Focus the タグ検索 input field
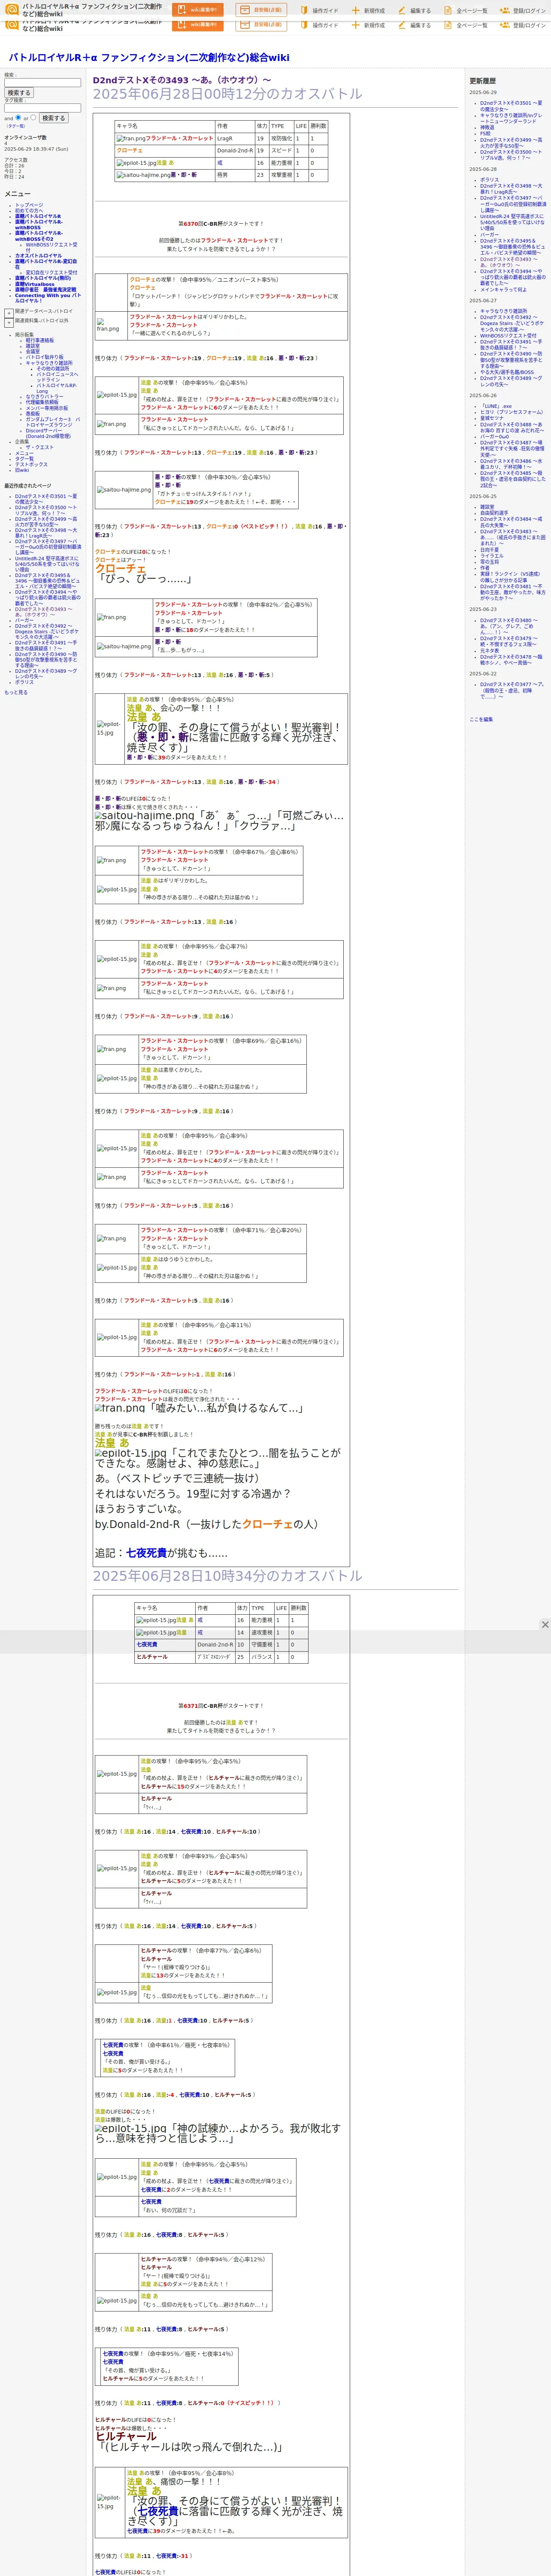This screenshot has width=551, height=2576. coord(43,108)
